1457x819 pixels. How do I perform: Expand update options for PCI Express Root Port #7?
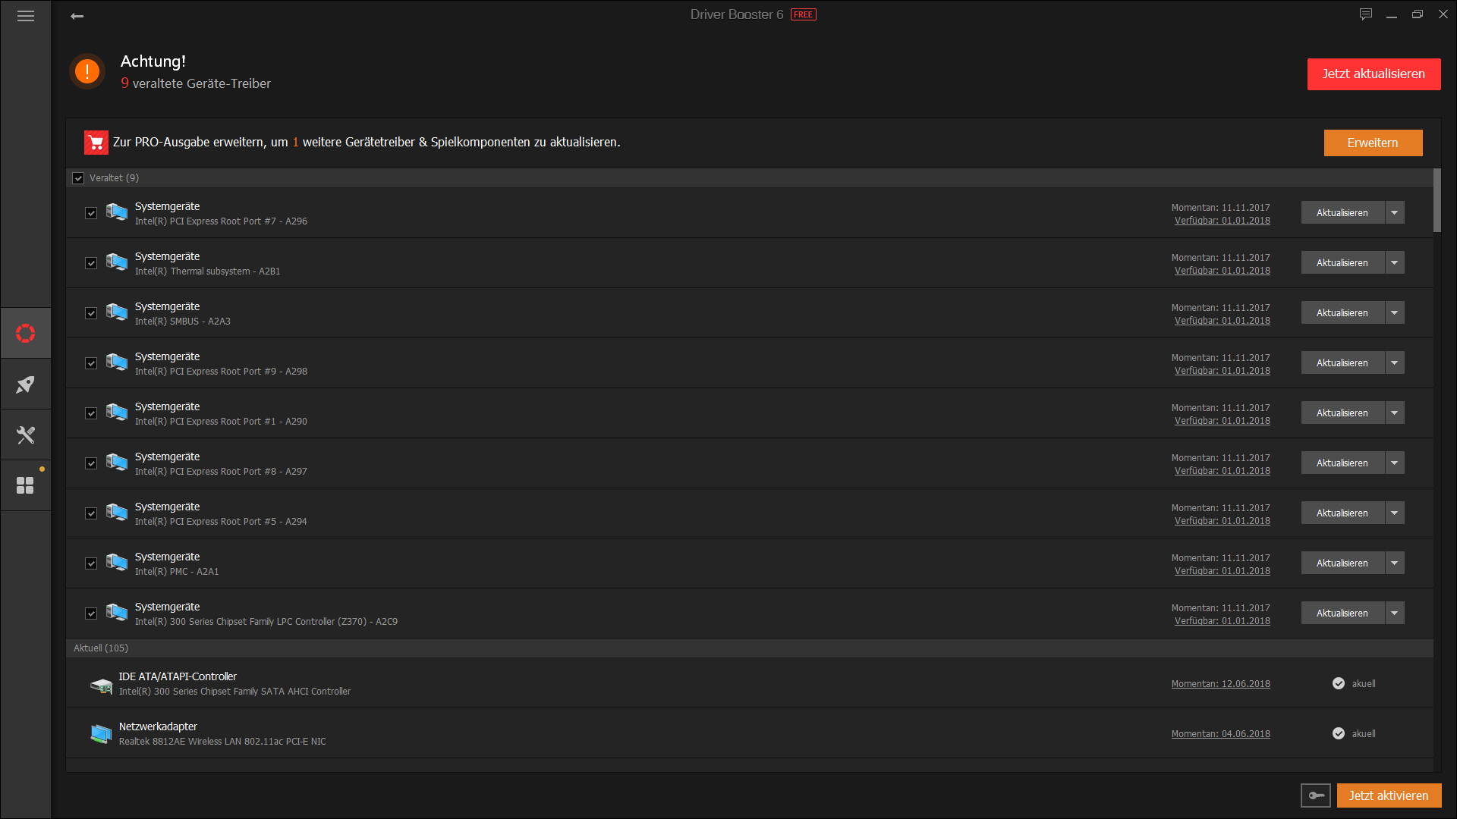tap(1394, 212)
